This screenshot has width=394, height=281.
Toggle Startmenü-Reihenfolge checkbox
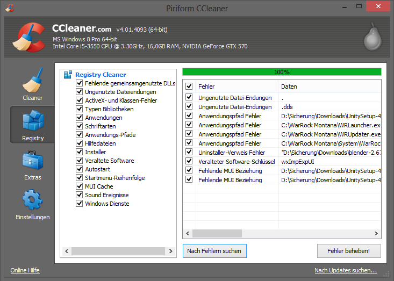[79, 177]
